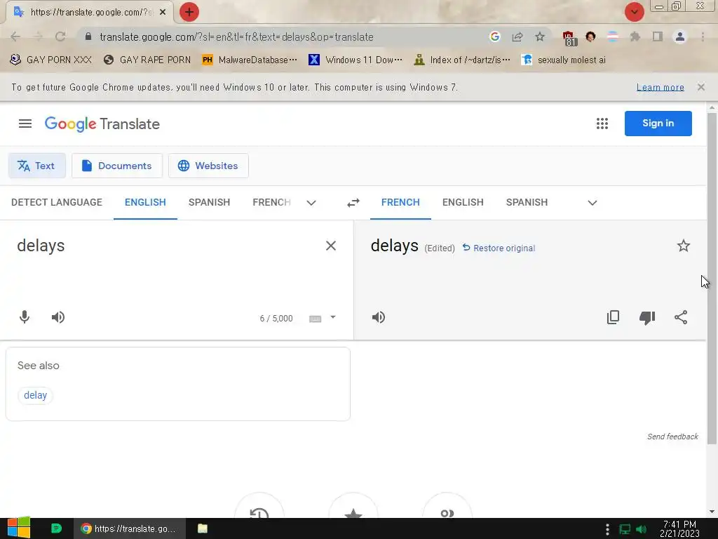Expand more source languages list
This screenshot has height=539, width=718.
click(311, 203)
